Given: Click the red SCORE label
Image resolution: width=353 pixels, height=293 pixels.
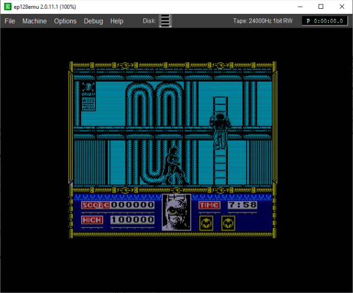Looking at the screenshot, I should pyautogui.click(x=95, y=205).
